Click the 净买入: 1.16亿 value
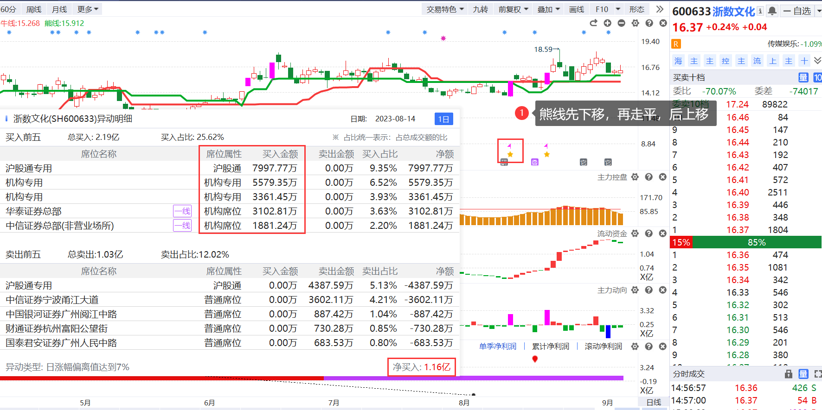This screenshot has width=822, height=410. (x=422, y=367)
